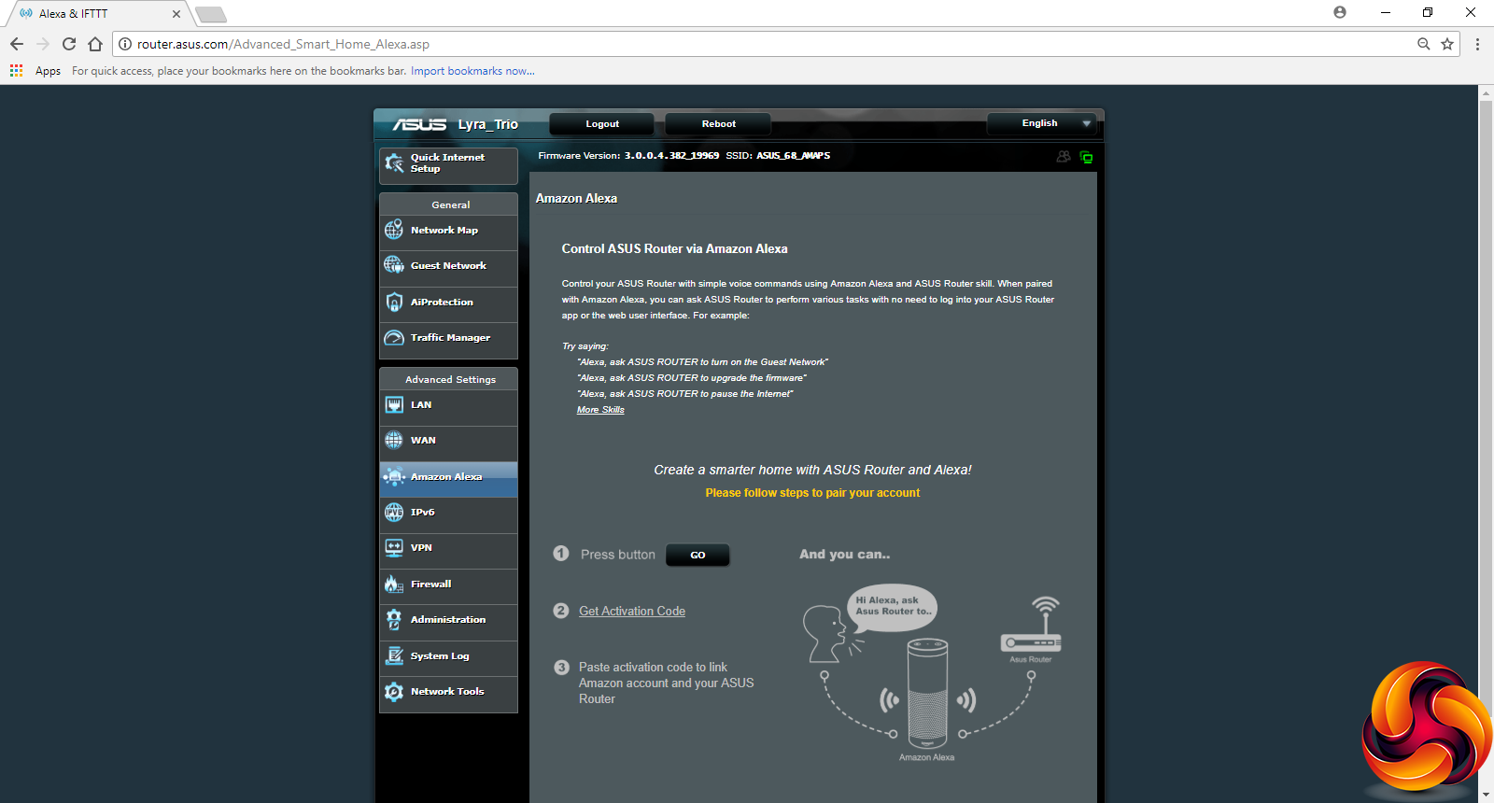Open the AiProtection shield icon
1494x803 pixels.
[394, 302]
